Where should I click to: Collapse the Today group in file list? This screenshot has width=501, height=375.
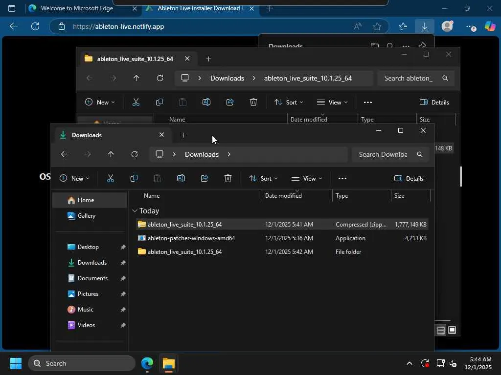[135, 211]
